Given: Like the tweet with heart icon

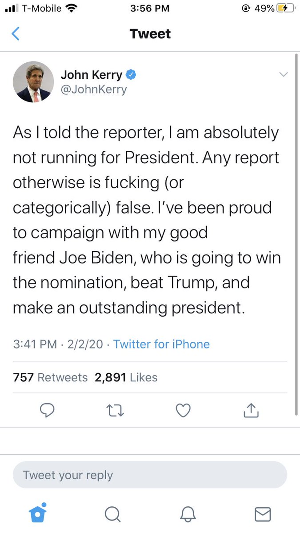Looking at the screenshot, I should (183, 411).
